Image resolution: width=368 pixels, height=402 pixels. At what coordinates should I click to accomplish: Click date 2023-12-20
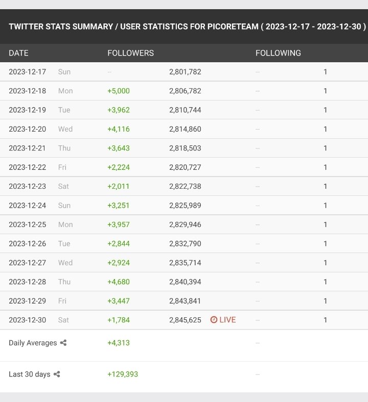[27, 129]
